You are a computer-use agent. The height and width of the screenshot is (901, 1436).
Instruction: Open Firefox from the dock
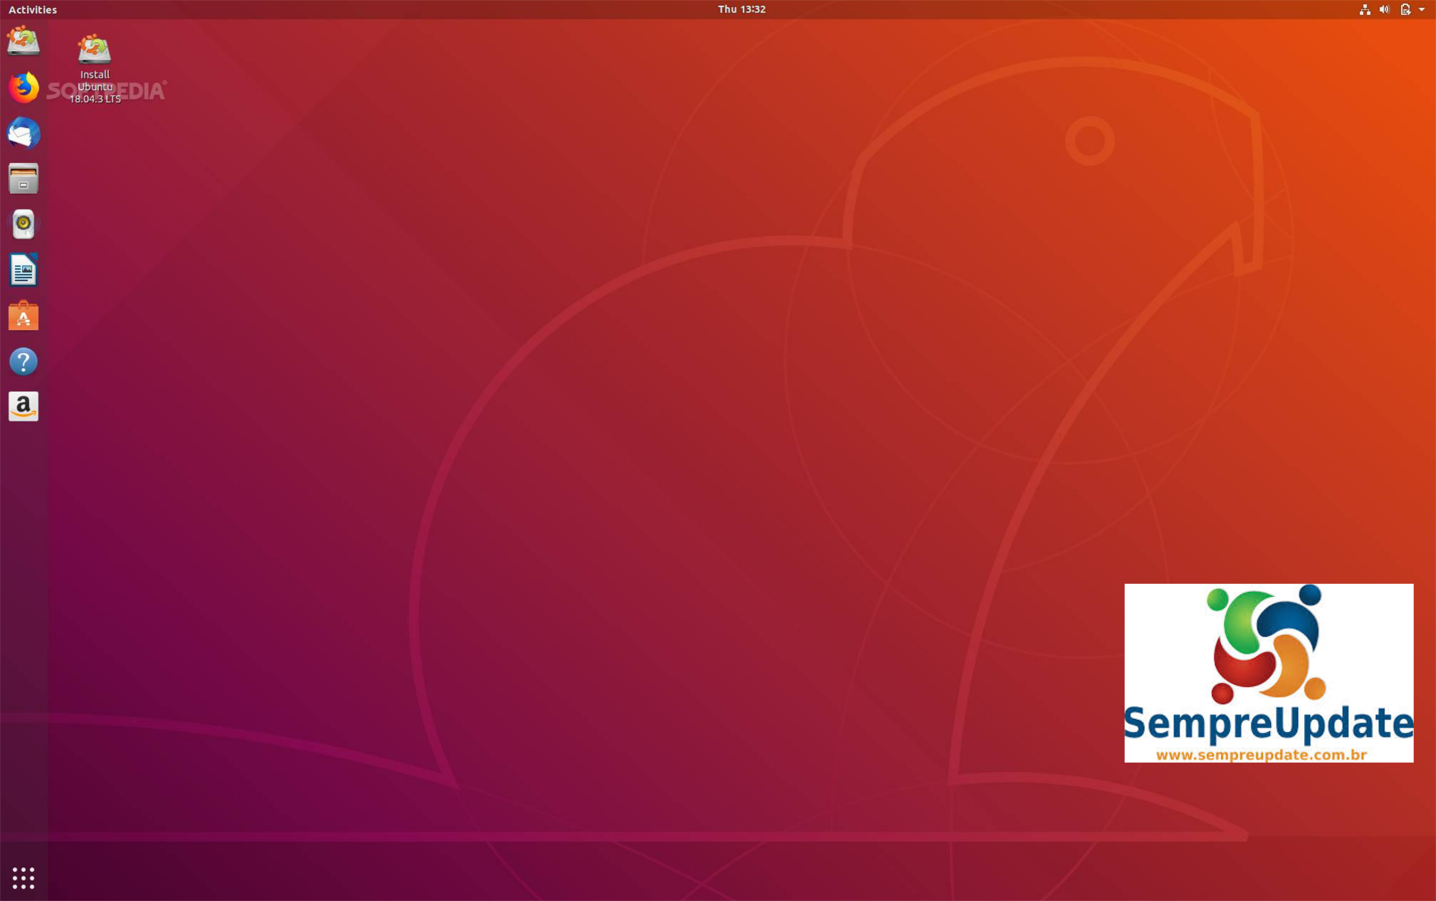coord(24,88)
